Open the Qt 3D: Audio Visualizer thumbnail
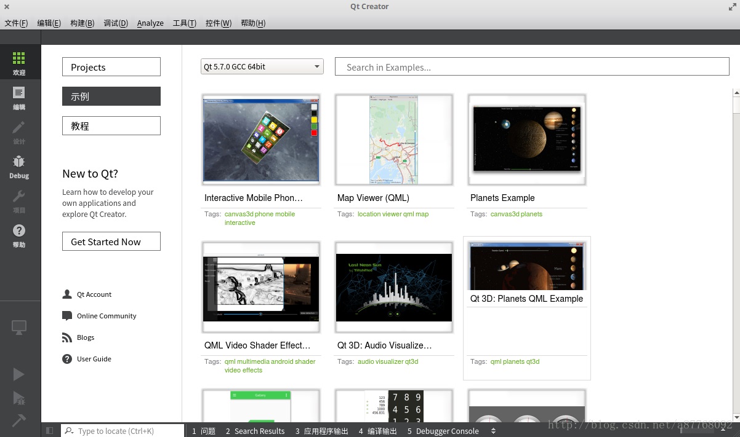The width and height of the screenshot is (740, 437). coord(394,287)
